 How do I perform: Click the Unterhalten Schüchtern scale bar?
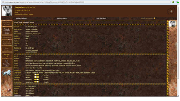coord(37,82)
